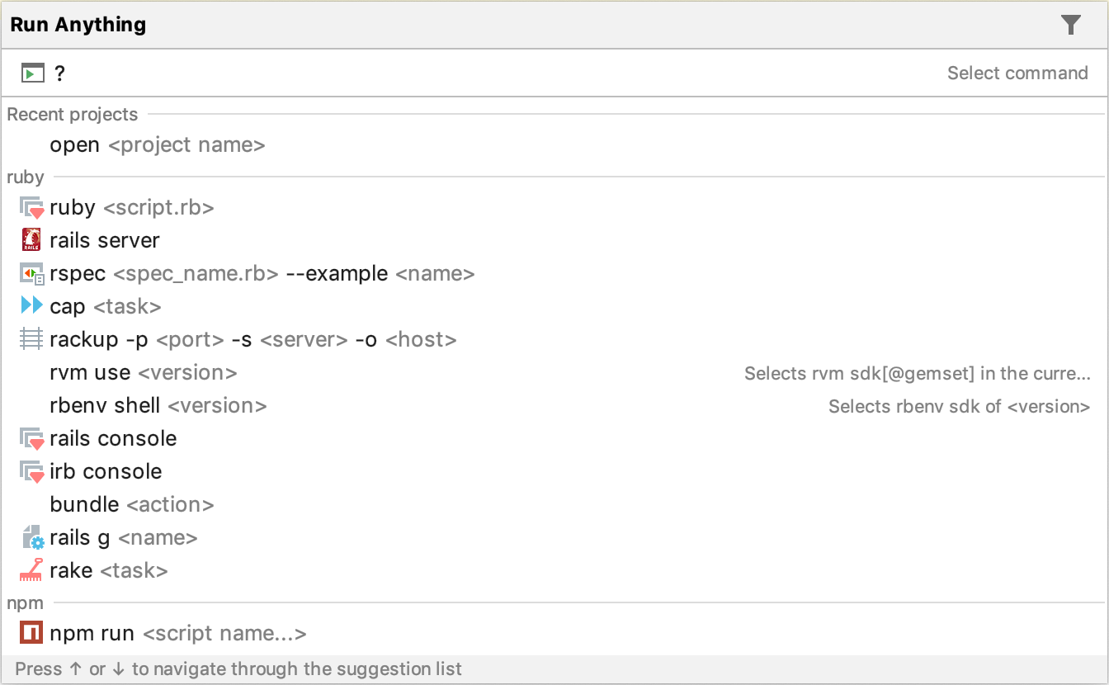Image resolution: width=1109 pixels, height=685 pixels.
Task: Click the rspec test icon
Action: [x=31, y=274]
